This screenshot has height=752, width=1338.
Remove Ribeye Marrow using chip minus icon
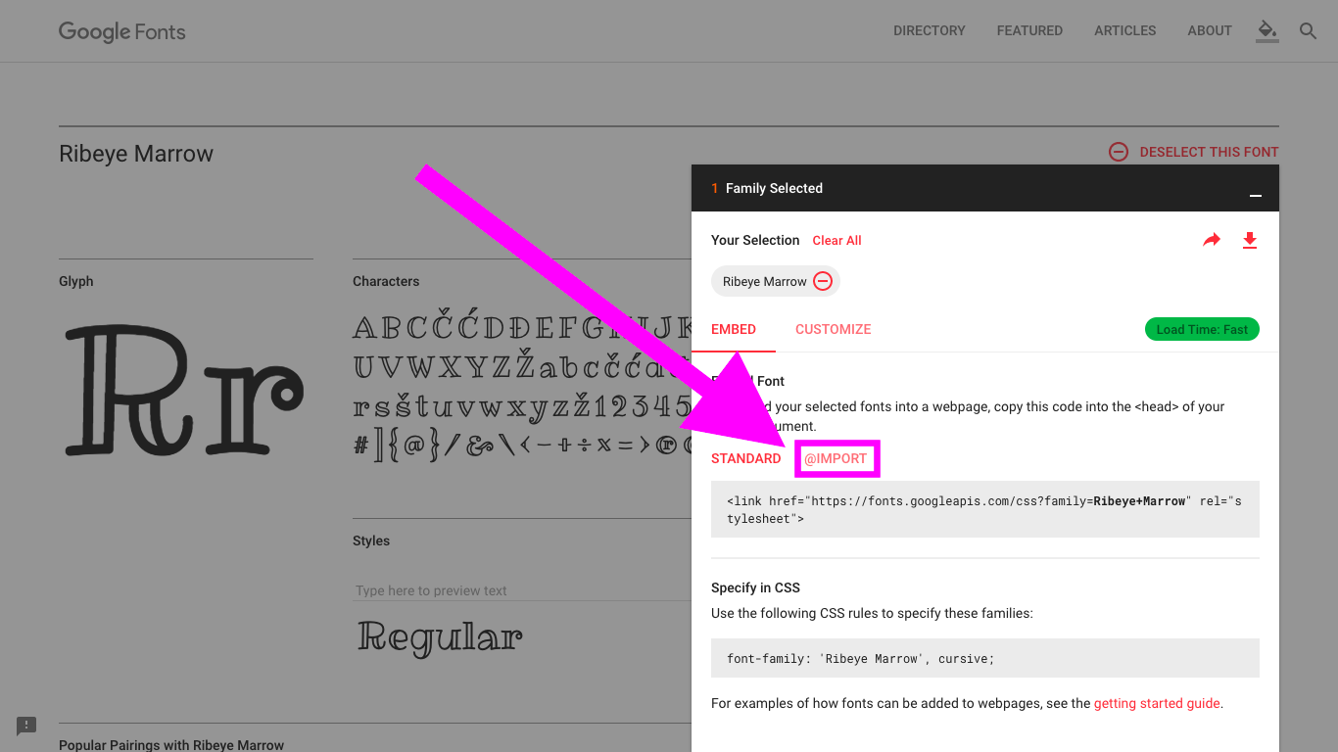coord(823,282)
